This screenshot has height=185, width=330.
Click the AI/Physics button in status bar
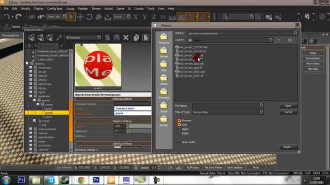click(192, 168)
